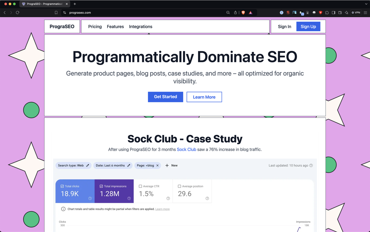Screen dimensions: 370x232
Task: Open the Integrations nav item
Action: [x=140, y=27]
